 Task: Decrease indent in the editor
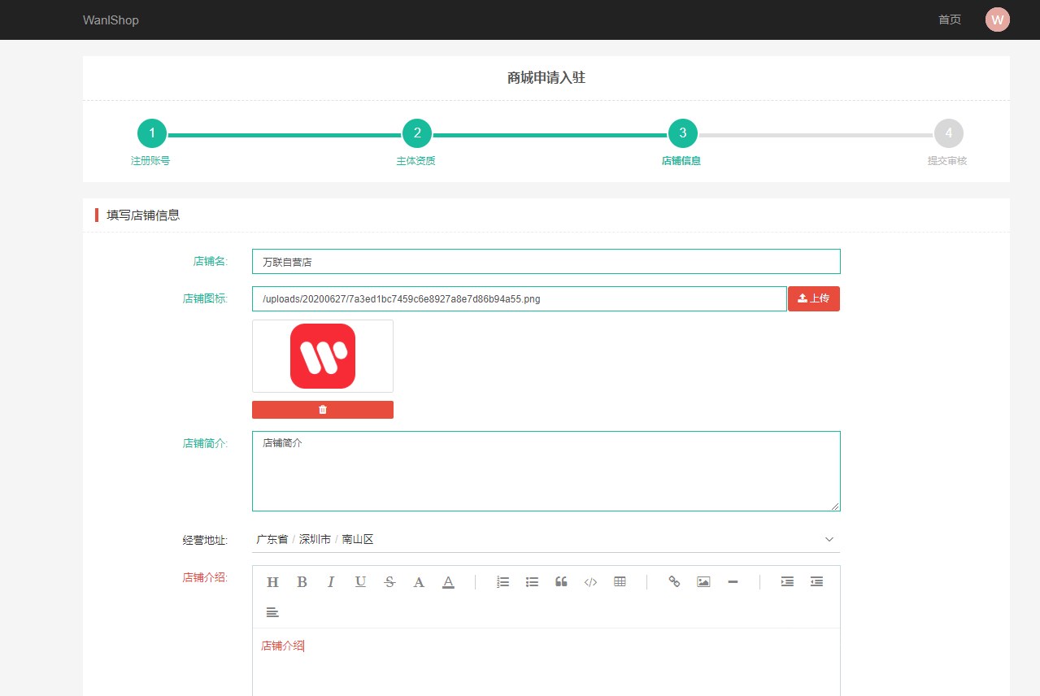pyautogui.click(x=816, y=582)
